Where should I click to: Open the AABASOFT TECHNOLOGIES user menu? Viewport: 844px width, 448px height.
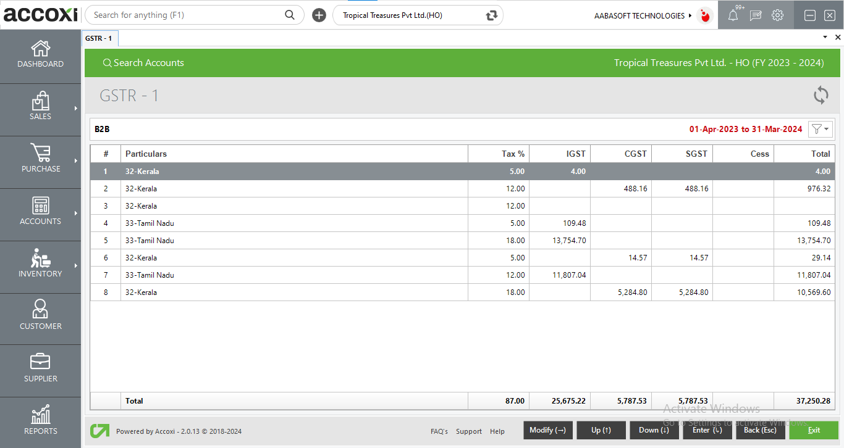point(643,15)
